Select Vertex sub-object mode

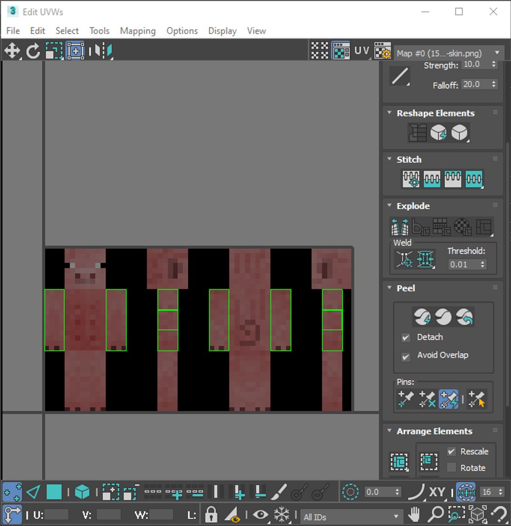pos(12,492)
